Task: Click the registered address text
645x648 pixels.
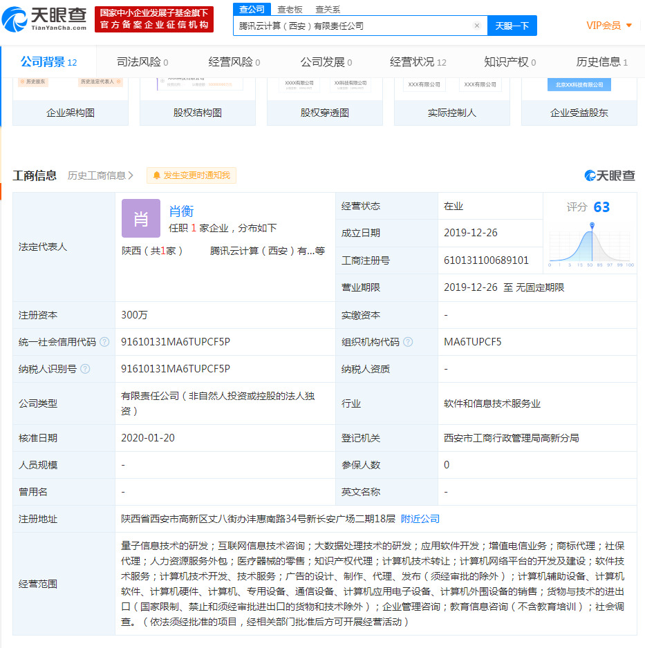Action: (x=258, y=519)
